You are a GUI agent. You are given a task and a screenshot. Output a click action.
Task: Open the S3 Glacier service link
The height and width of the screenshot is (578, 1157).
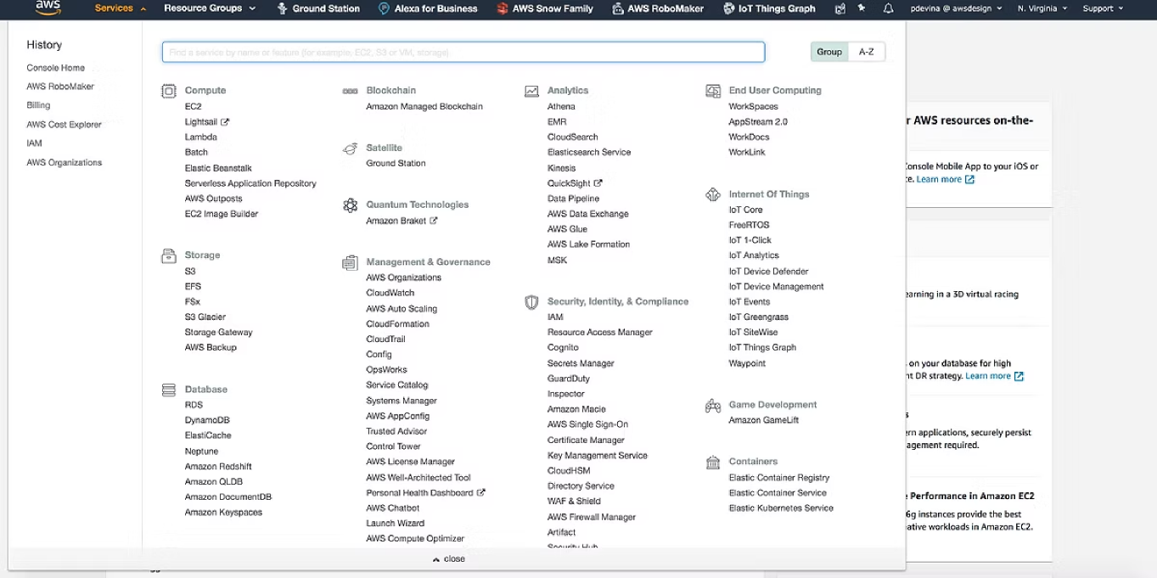tap(205, 317)
